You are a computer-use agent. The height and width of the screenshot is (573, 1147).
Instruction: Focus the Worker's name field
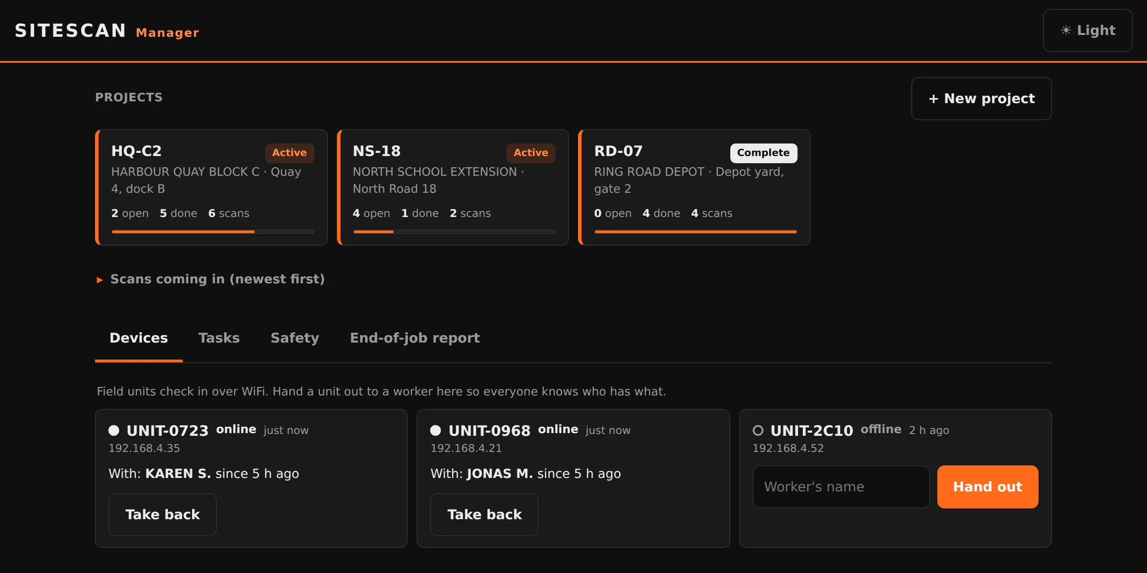pyautogui.click(x=841, y=487)
